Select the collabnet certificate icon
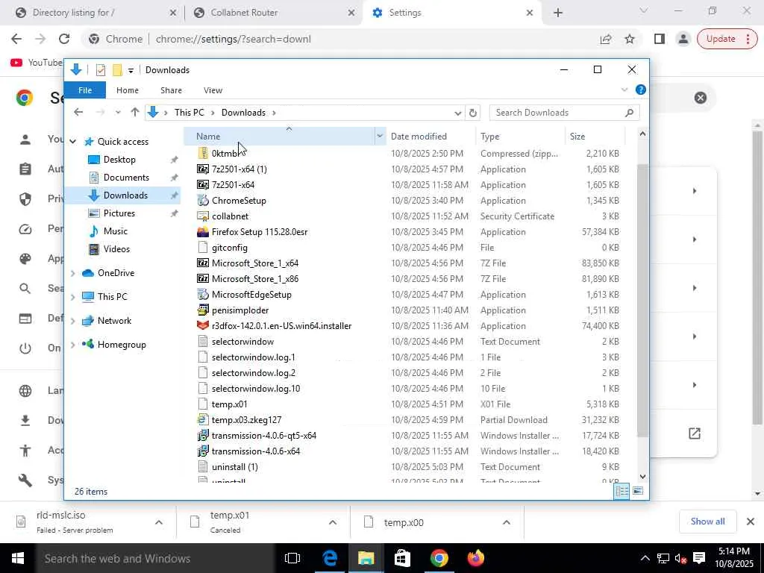The height and width of the screenshot is (573, 764). click(x=203, y=216)
